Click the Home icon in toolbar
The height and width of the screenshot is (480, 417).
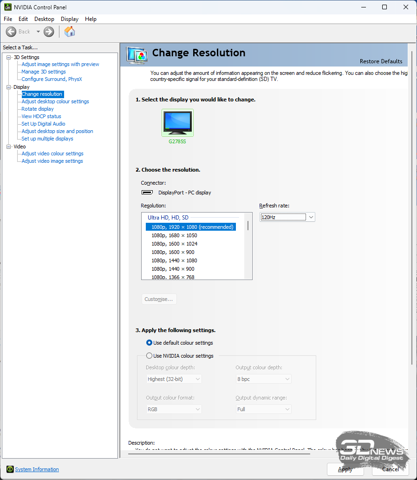coord(70,32)
